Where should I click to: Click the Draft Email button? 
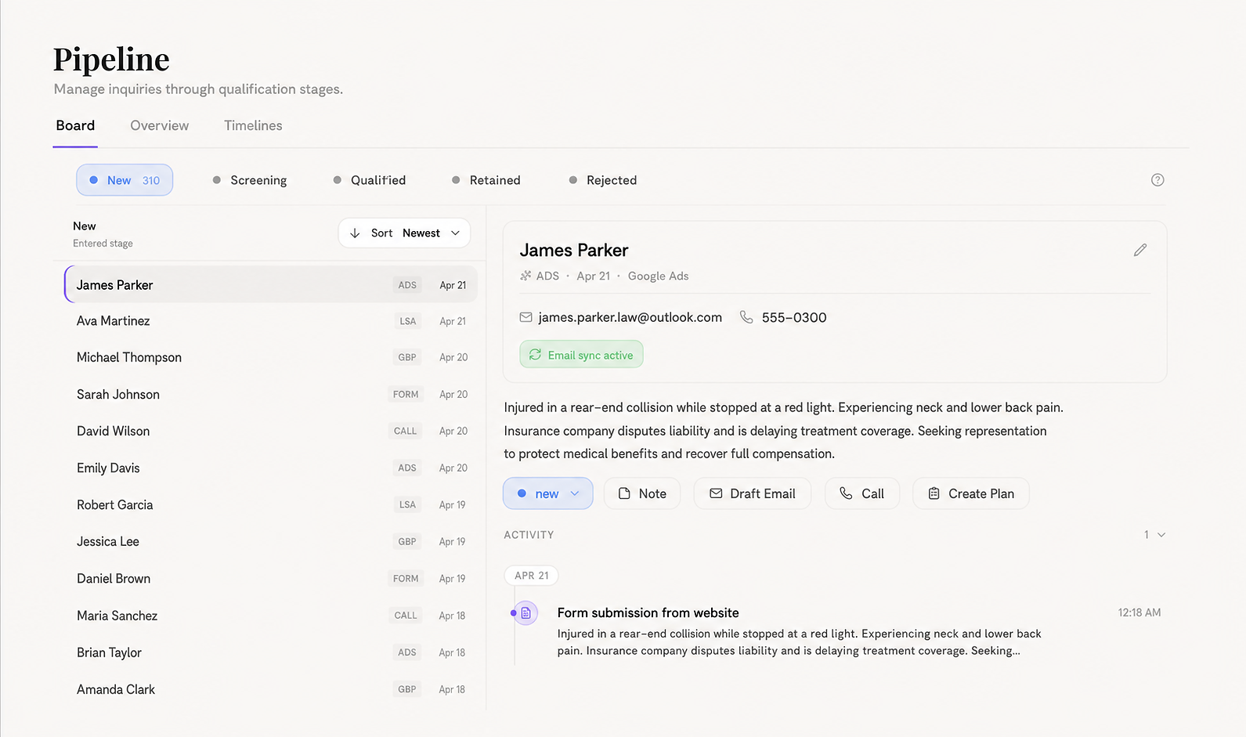753,493
